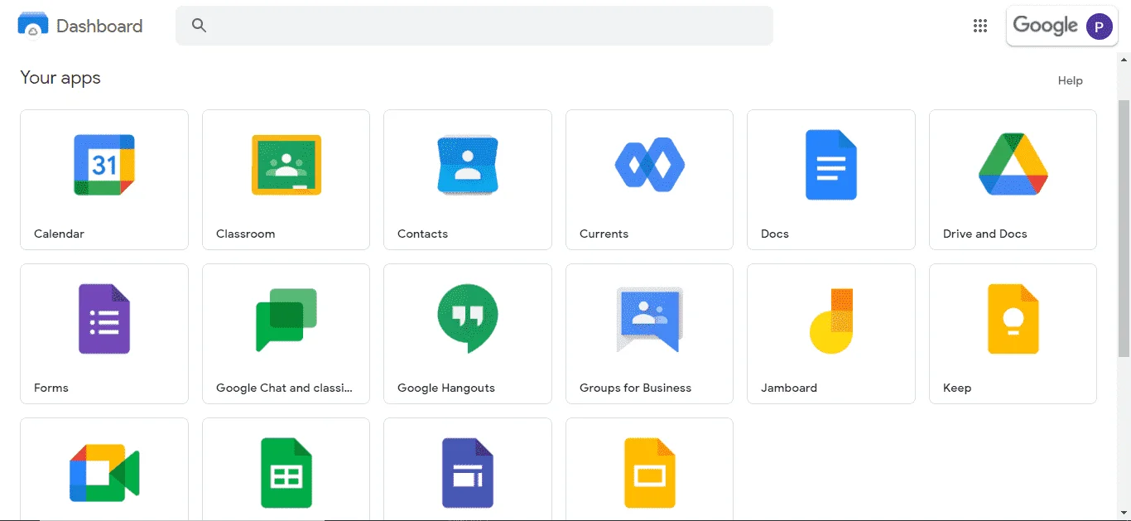The width and height of the screenshot is (1131, 521).
Task: Open the yellow Slides icon
Action: point(649,473)
